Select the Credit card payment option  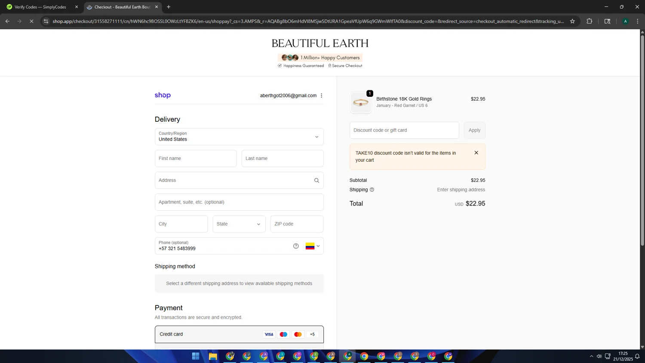coord(239,334)
